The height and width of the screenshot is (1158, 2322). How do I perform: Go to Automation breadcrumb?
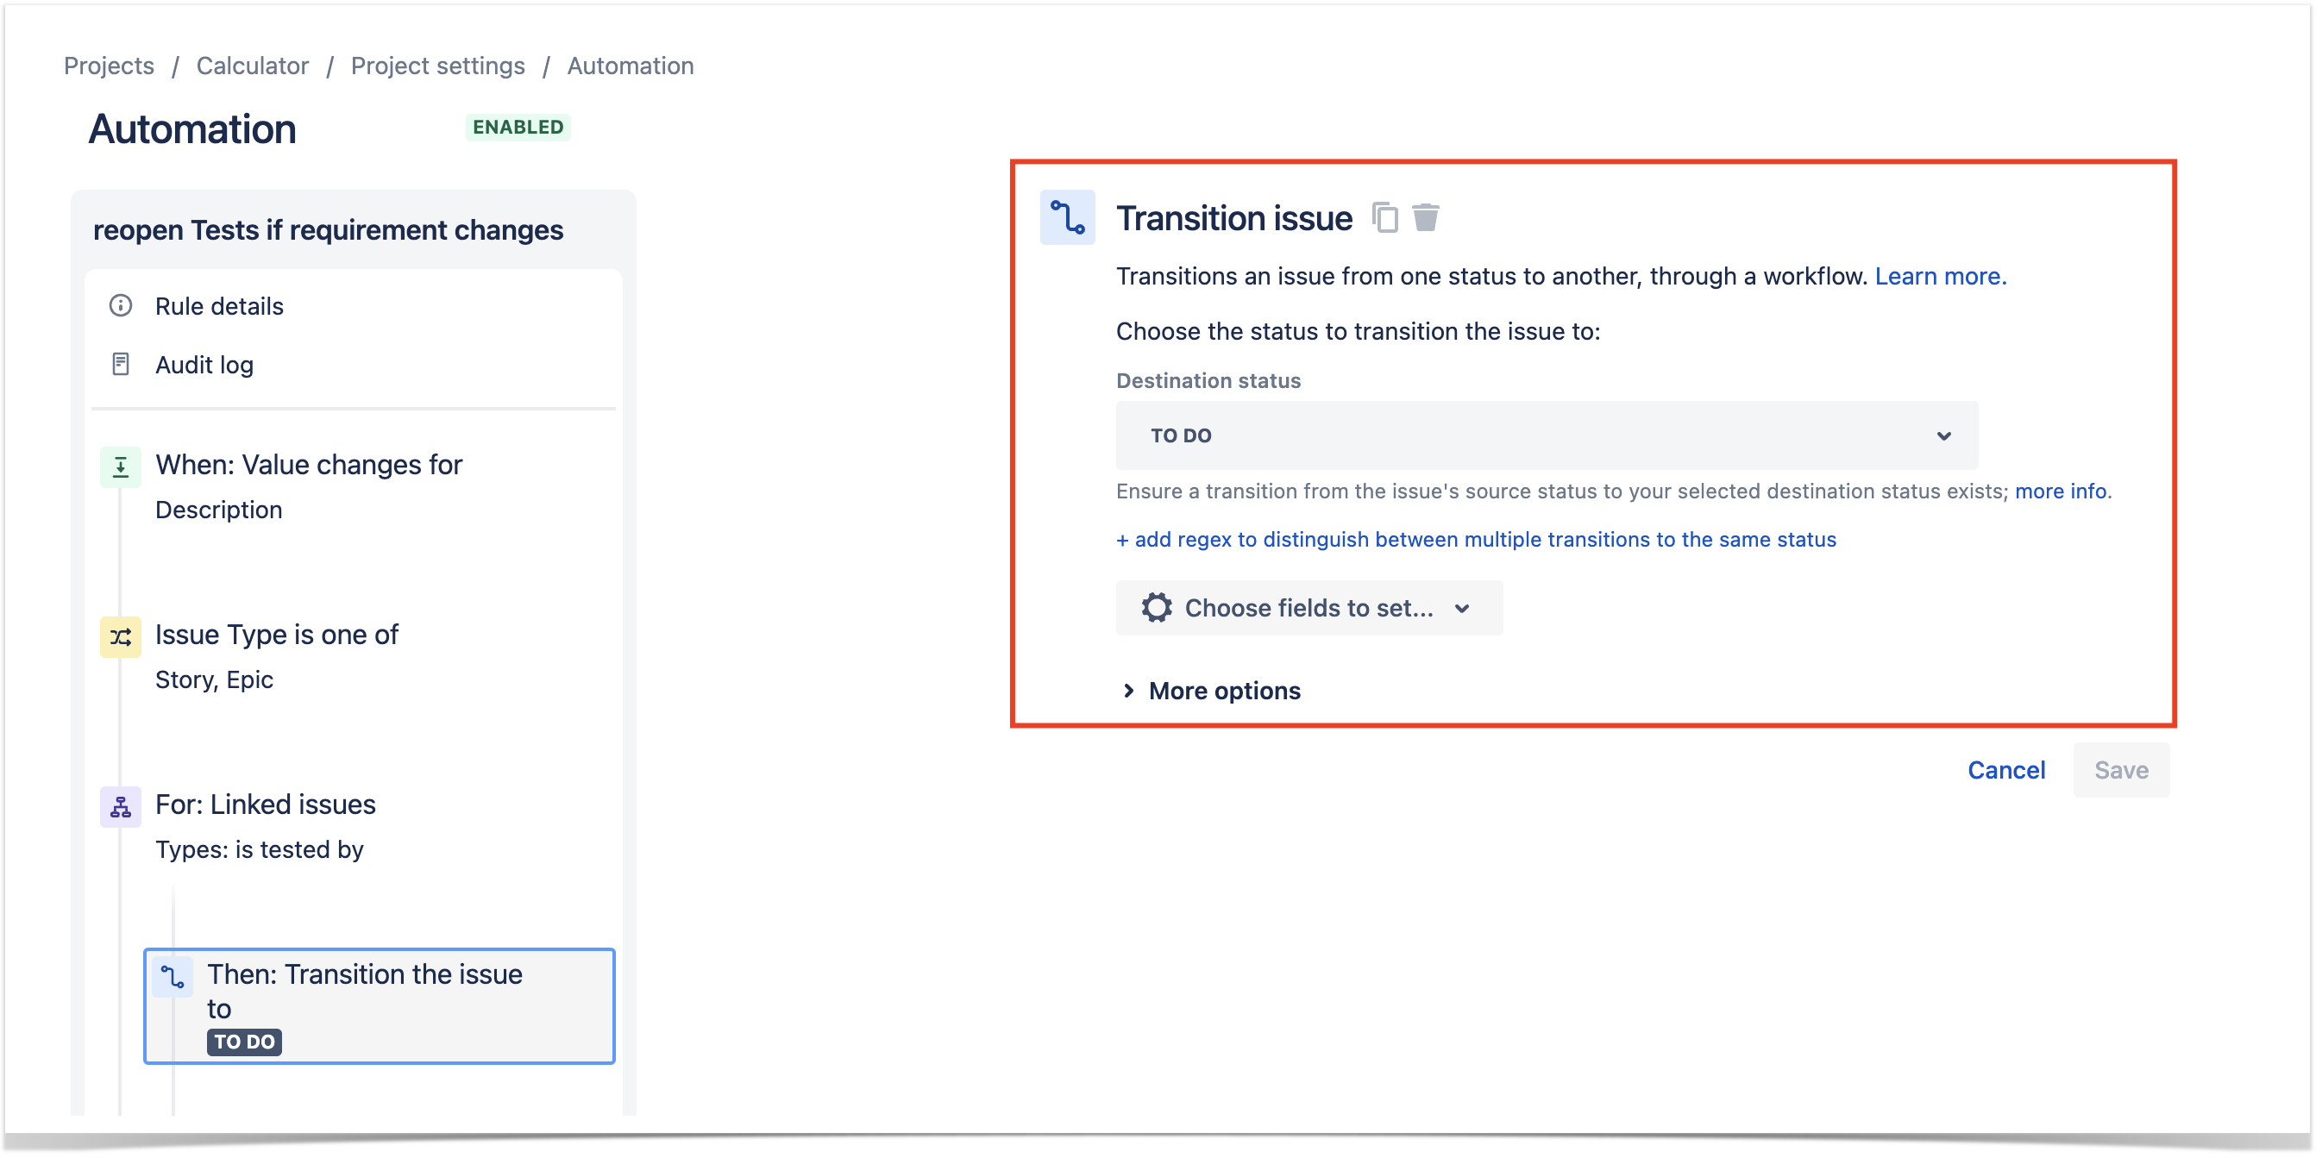coord(631,66)
